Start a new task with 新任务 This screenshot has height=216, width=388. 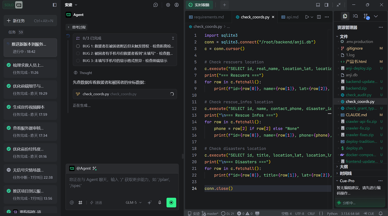tap(30, 21)
